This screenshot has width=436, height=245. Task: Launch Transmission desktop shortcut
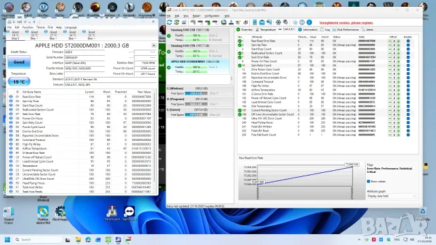[x=112, y=213]
